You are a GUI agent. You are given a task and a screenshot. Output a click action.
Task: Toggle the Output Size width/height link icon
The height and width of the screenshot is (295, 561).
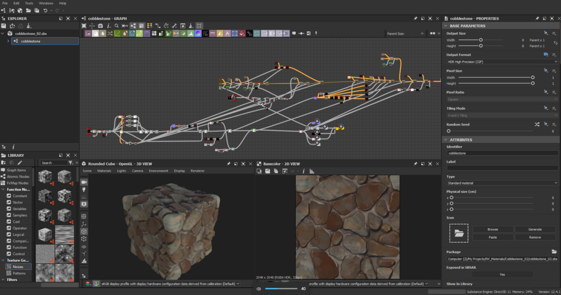tap(555, 43)
